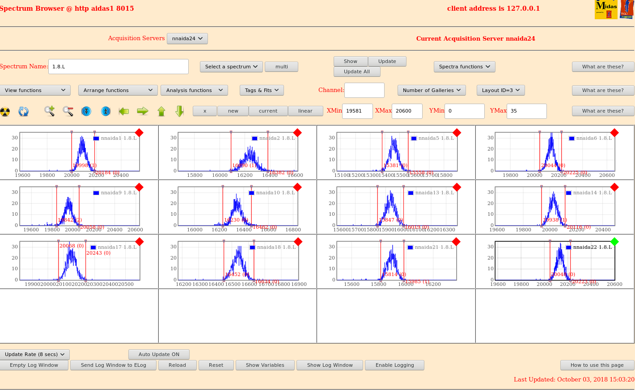Click the YMax input field

(x=527, y=111)
